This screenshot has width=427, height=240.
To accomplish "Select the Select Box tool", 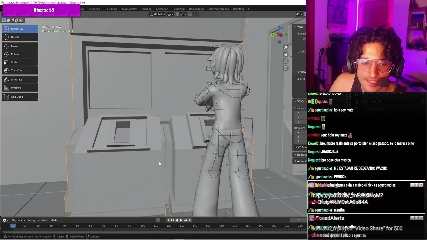I will tap(20, 29).
